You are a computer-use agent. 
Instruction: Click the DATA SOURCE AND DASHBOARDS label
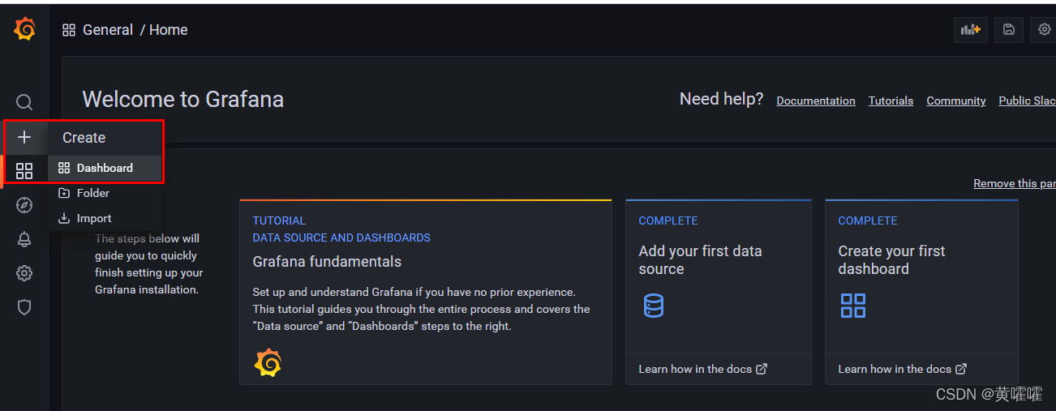[x=341, y=238]
